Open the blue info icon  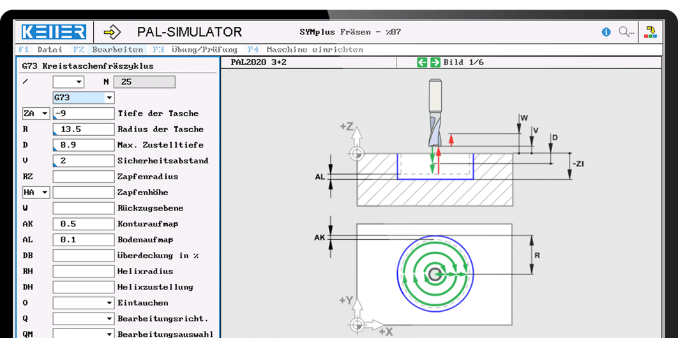pyautogui.click(x=606, y=32)
